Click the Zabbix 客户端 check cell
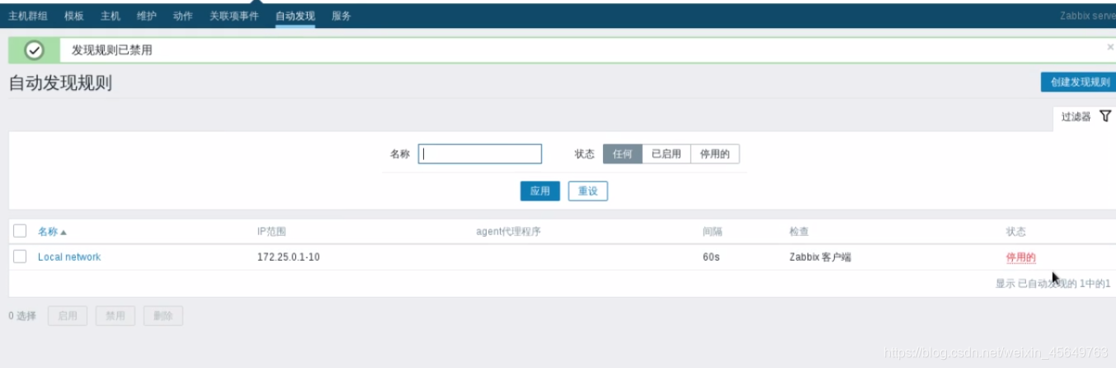Viewport: 1116px width, 368px height. point(820,257)
